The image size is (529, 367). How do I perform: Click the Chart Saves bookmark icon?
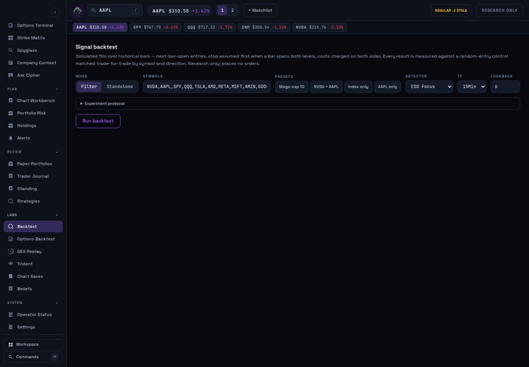pyautogui.click(x=11, y=277)
